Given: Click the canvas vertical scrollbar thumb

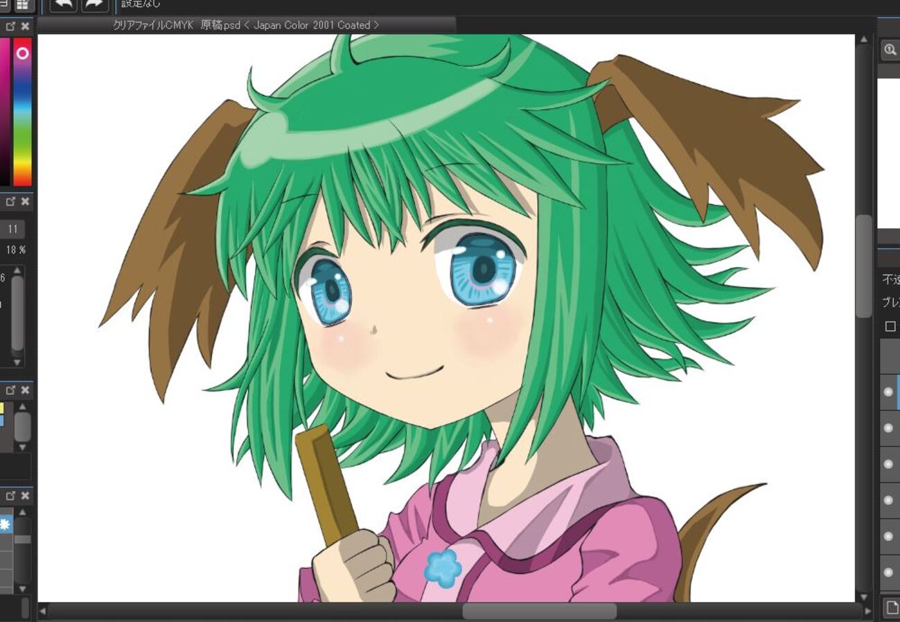Looking at the screenshot, I should pos(863,266).
